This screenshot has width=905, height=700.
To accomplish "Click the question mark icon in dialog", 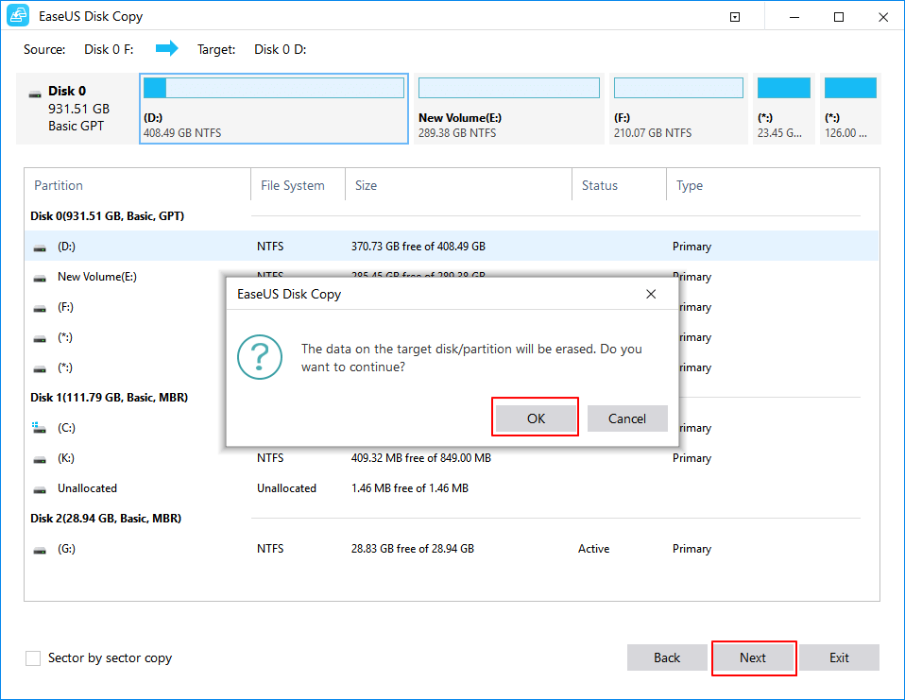I will [x=260, y=357].
